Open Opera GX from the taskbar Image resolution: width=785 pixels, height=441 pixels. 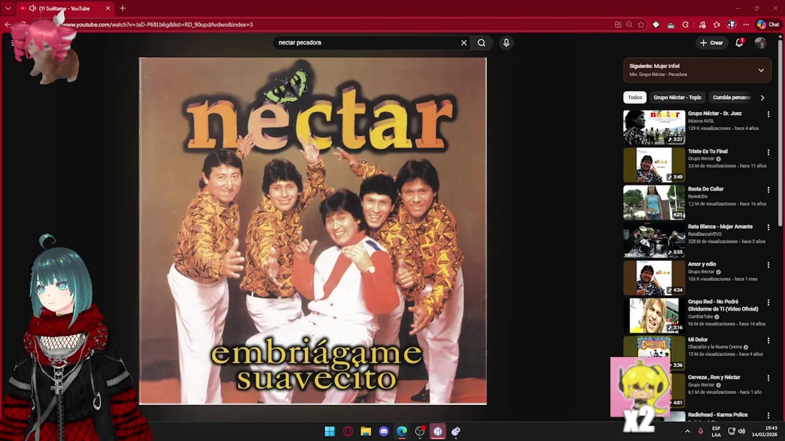[348, 431]
